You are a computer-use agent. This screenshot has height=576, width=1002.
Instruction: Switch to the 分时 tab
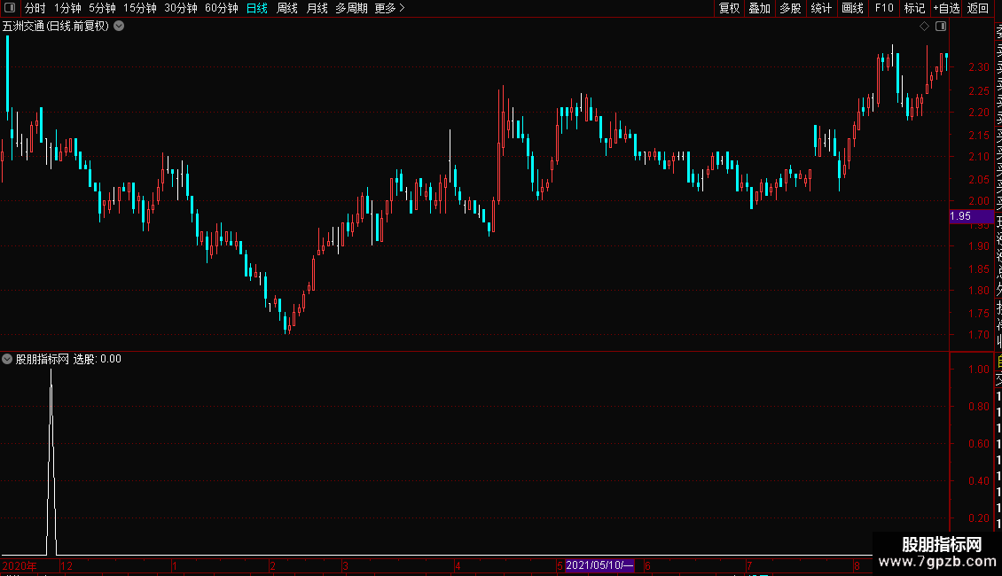pos(35,8)
